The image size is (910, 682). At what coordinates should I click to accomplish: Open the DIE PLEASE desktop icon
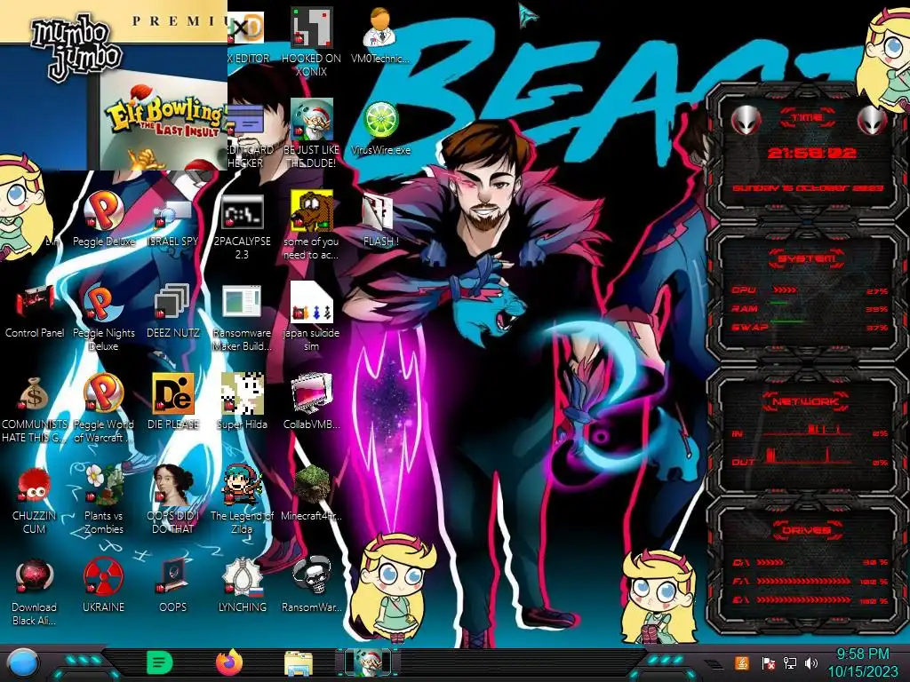[x=172, y=402]
